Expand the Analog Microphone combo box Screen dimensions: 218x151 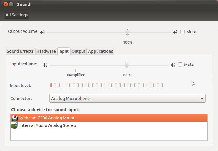click(124, 99)
